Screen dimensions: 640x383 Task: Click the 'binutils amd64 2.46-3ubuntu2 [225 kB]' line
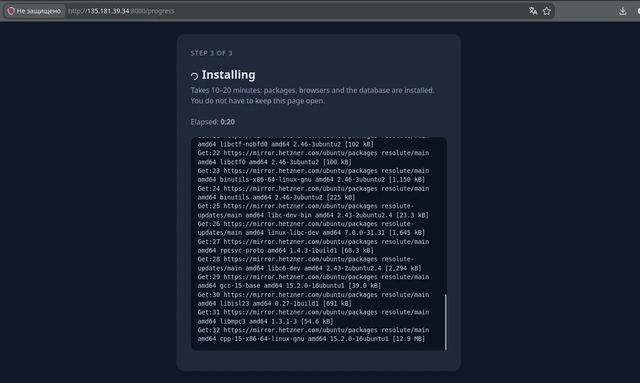click(x=276, y=197)
